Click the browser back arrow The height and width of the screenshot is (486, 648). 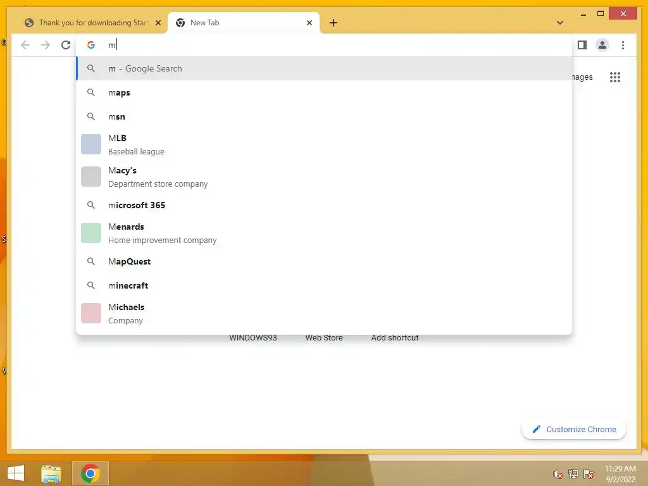[25, 45]
